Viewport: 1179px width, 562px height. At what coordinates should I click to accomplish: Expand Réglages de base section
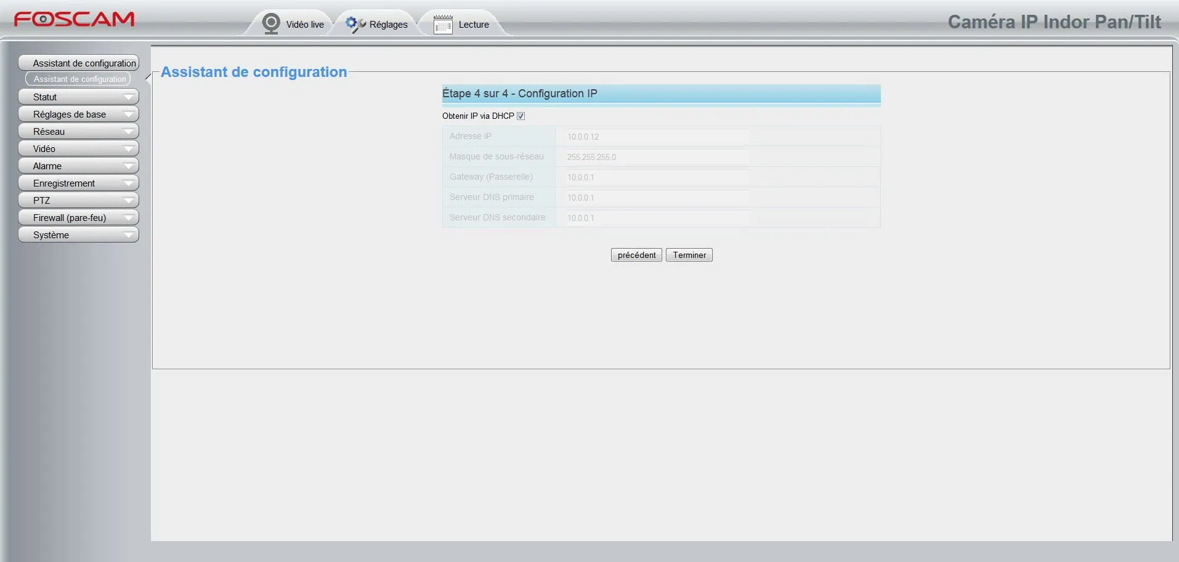point(78,114)
